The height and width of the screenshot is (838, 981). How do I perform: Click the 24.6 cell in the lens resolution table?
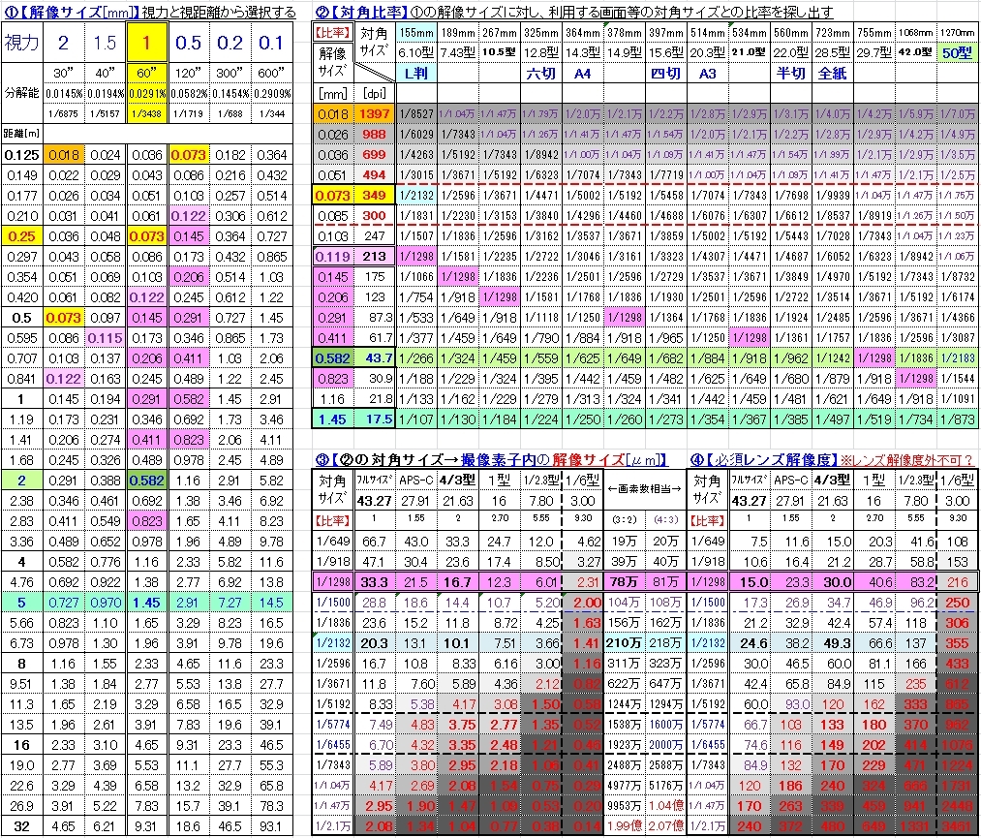point(750,642)
